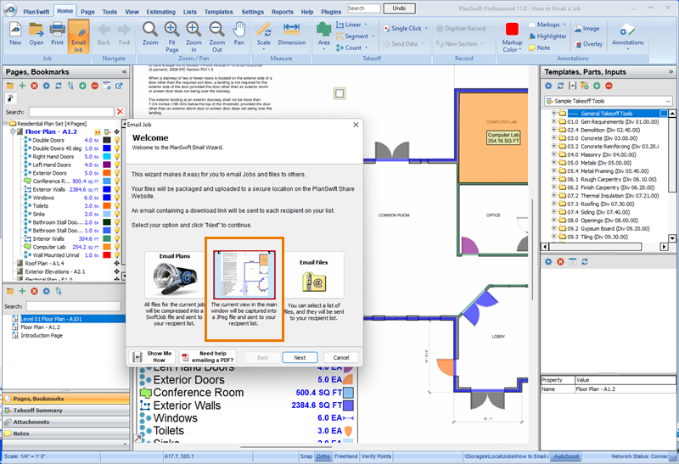Click the Pages panel Search field
The image size is (679, 464).
pyautogui.click(x=71, y=112)
